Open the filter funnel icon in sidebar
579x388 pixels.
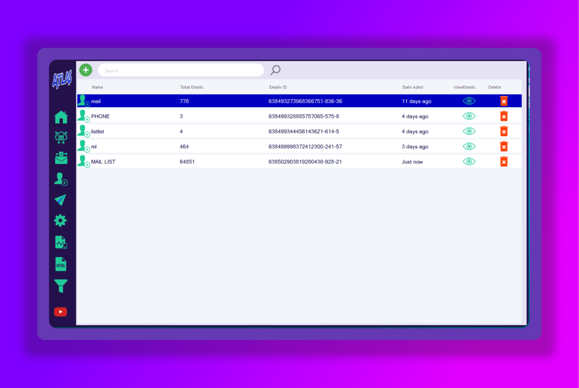tap(61, 286)
